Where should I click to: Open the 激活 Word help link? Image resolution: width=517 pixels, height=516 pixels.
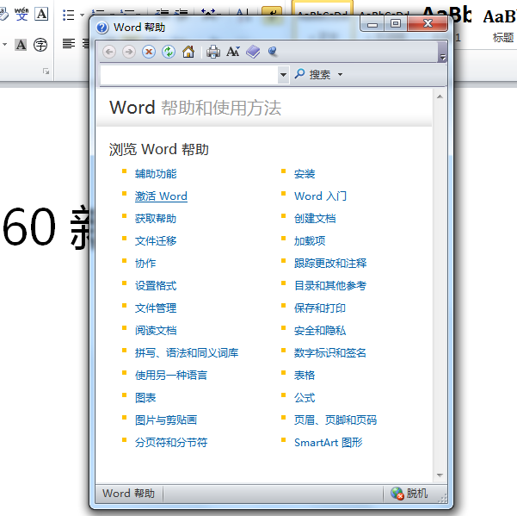click(161, 196)
